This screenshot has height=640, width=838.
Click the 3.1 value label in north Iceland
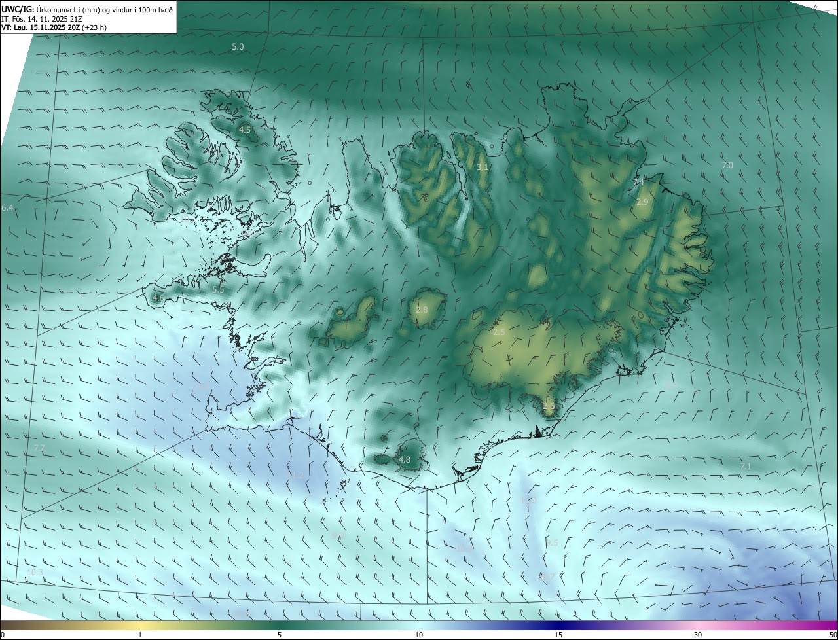coord(483,168)
